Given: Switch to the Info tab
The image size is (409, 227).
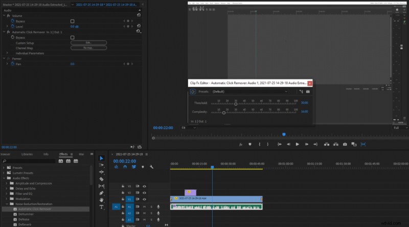Looking at the screenshot, I should [46, 154].
